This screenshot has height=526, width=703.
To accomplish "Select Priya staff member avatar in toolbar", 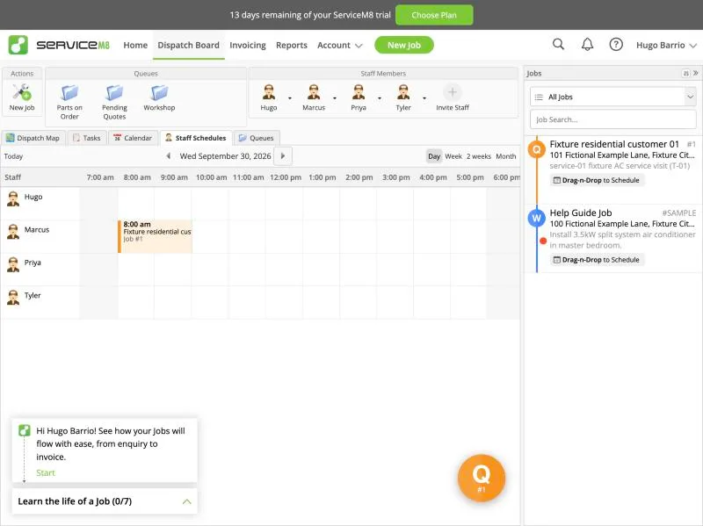I will pyautogui.click(x=359, y=92).
